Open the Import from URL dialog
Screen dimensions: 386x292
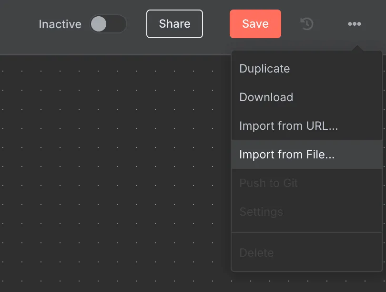(x=288, y=126)
